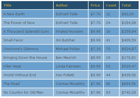The width and height of the screenshot is (140, 98).
Task: Click the Total column header
Action: point(129,5)
